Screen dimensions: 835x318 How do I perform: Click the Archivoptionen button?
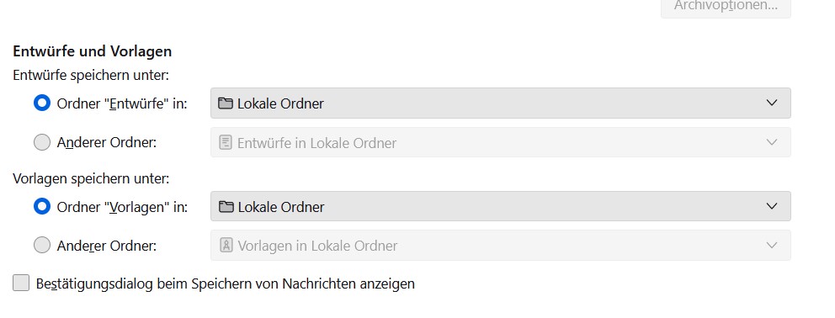(x=726, y=8)
